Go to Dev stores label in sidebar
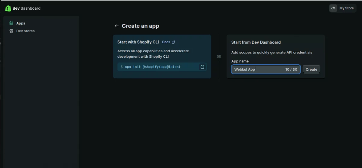The height and width of the screenshot is (168, 362). click(25, 31)
